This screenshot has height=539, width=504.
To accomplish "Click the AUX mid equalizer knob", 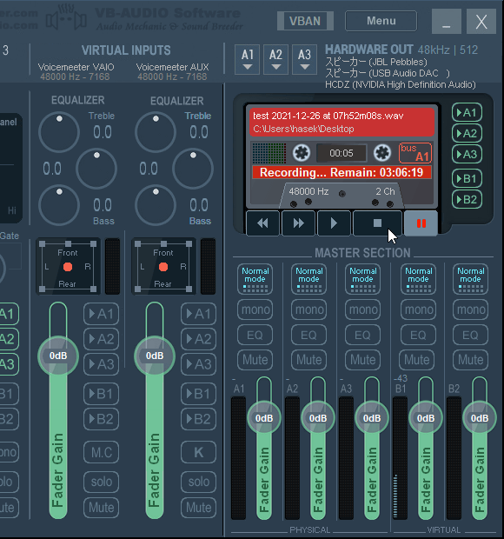I will 193,169.
